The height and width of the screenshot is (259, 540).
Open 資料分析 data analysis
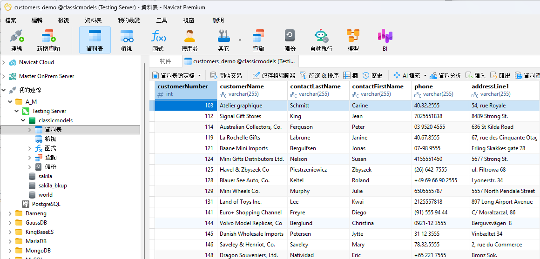point(445,75)
